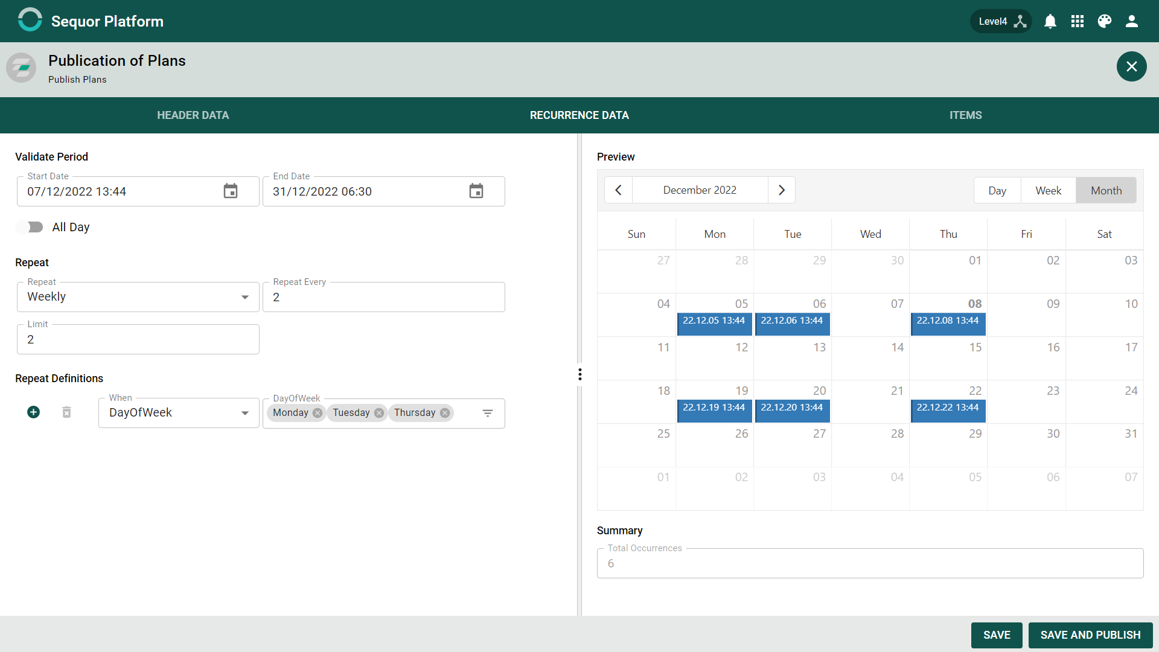The height and width of the screenshot is (652, 1159).
Task: Close the Publication of Plans page
Action: [x=1132, y=66]
